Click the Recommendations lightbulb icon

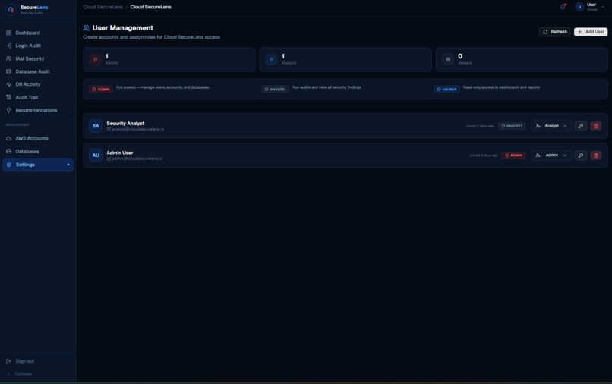tap(8, 111)
